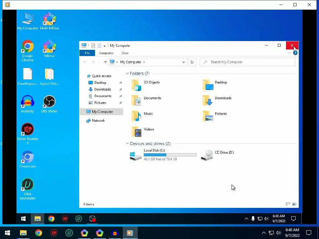Select OBS Studio desktop shortcut
The image size is (319, 239).
[49, 104]
